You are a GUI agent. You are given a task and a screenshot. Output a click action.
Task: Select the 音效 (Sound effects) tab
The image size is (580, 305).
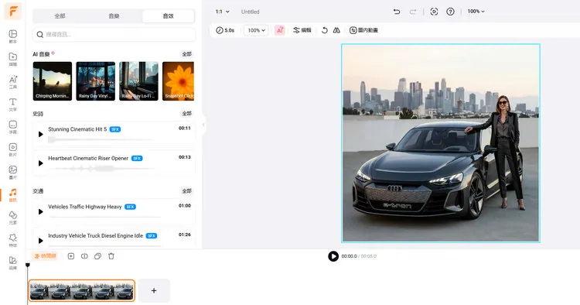pyautogui.click(x=169, y=16)
